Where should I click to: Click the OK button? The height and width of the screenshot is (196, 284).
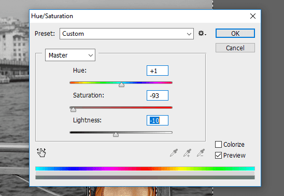235,33
